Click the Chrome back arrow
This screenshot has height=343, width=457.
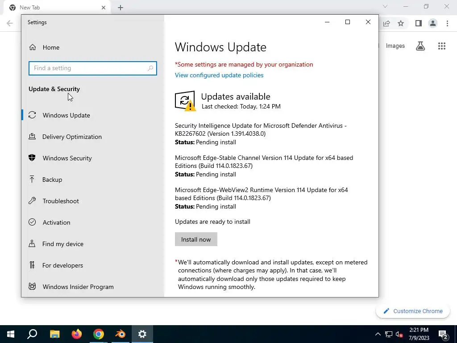click(10, 23)
